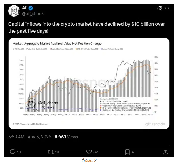Click the Grok slash-circle icon

[x=160, y=8]
